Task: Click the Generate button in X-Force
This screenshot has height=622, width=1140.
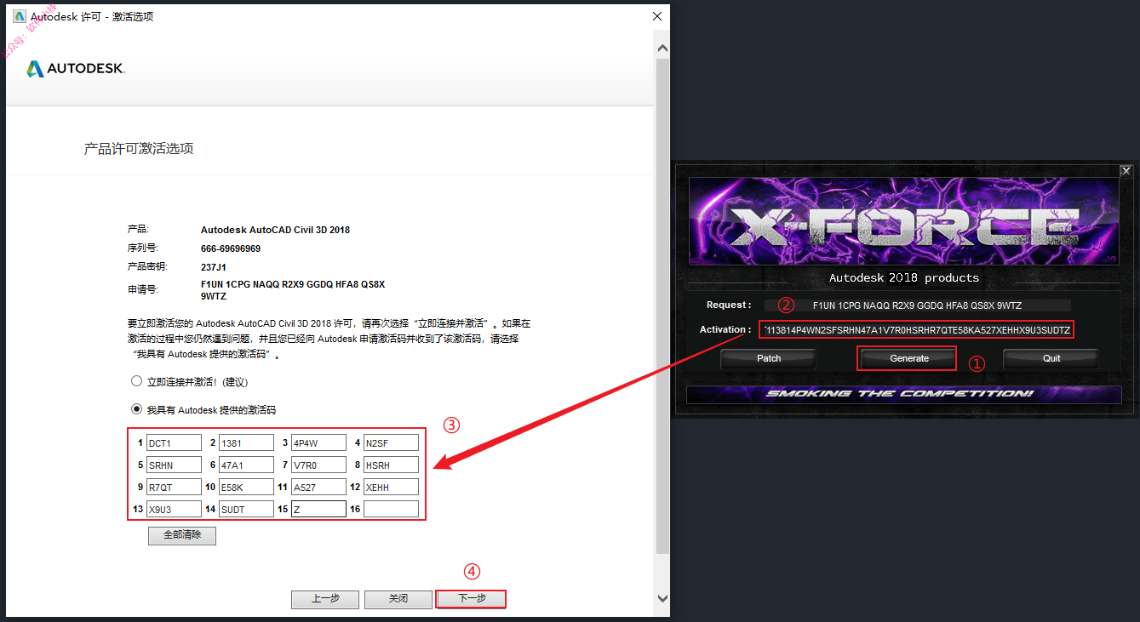Action: click(908, 358)
